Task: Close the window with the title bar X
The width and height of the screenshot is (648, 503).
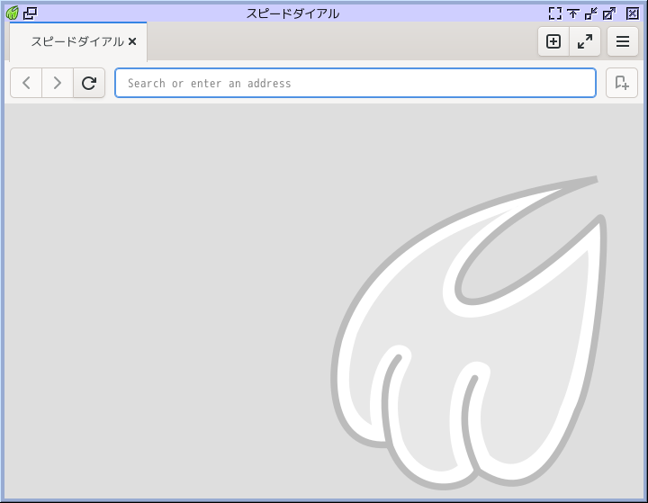Action: 633,13
